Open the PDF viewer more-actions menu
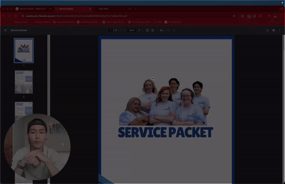The width and height of the screenshot is (285, 184). click(279, 30)
